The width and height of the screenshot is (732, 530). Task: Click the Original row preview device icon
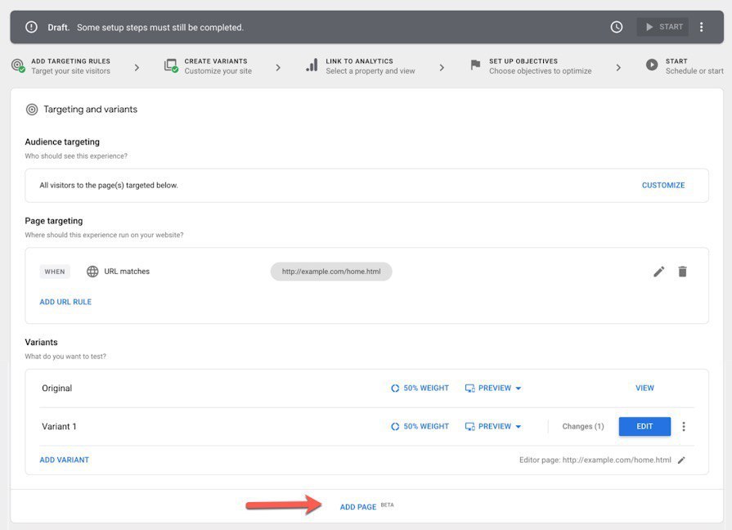coord(469,388)
